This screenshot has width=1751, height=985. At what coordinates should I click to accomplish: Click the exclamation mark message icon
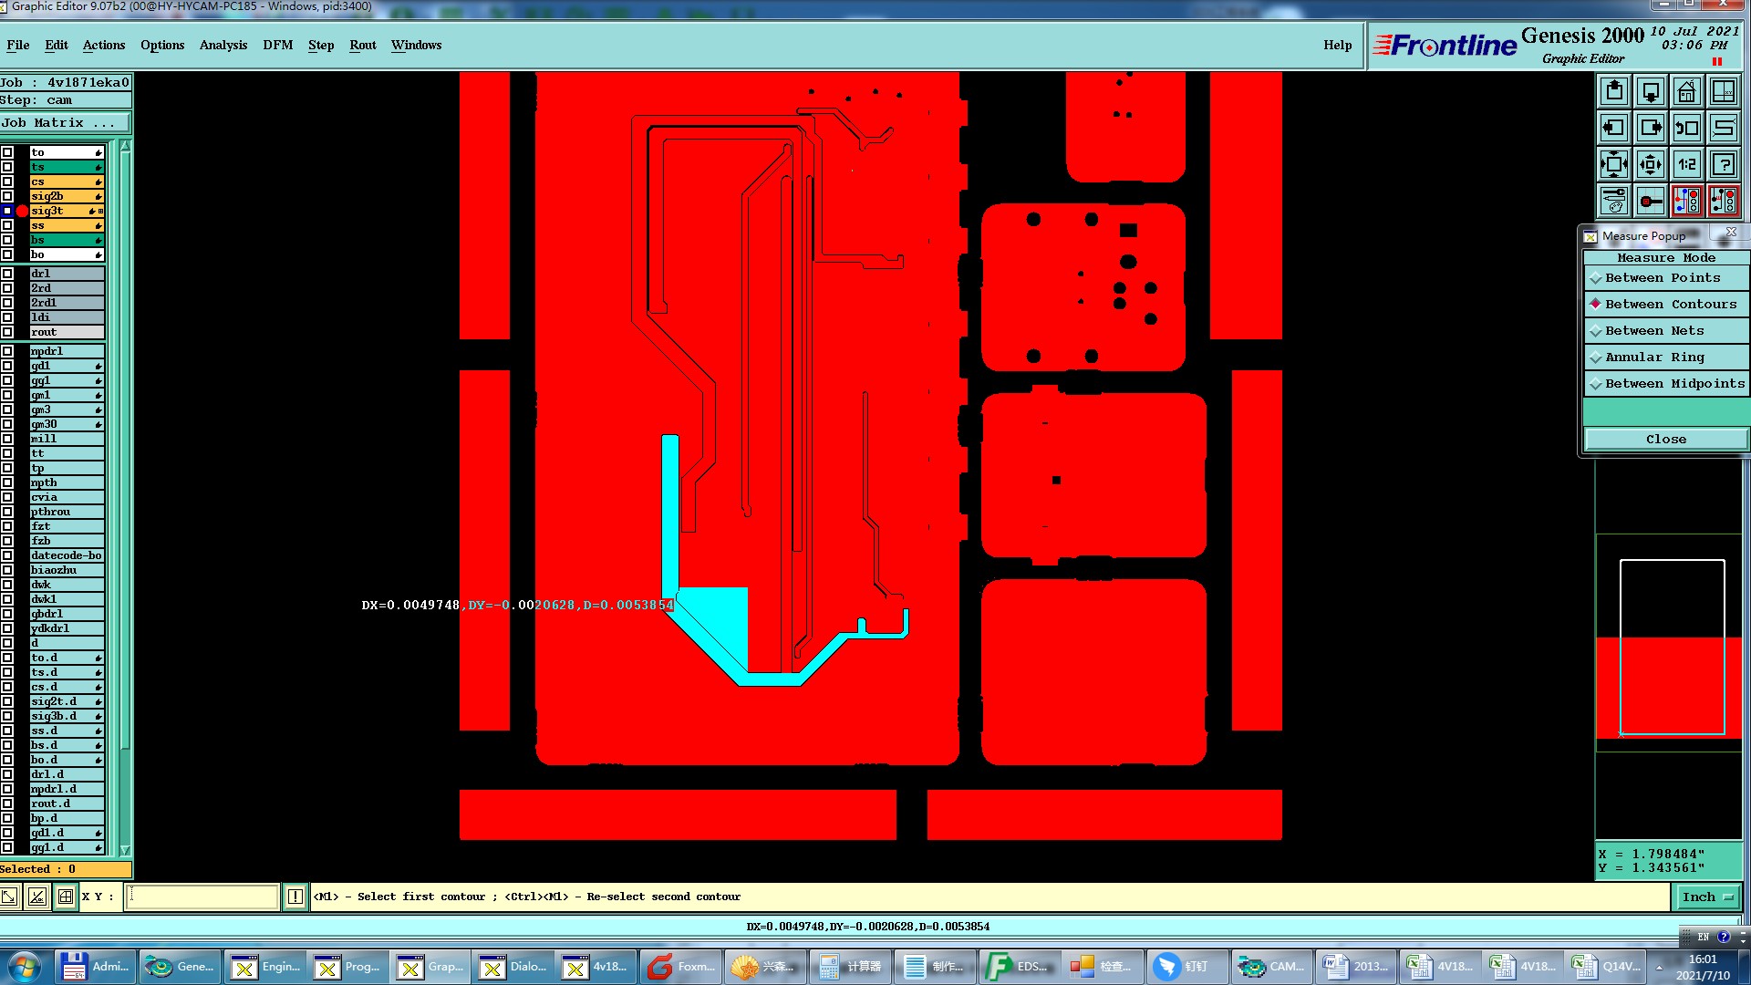pos(295,897)
